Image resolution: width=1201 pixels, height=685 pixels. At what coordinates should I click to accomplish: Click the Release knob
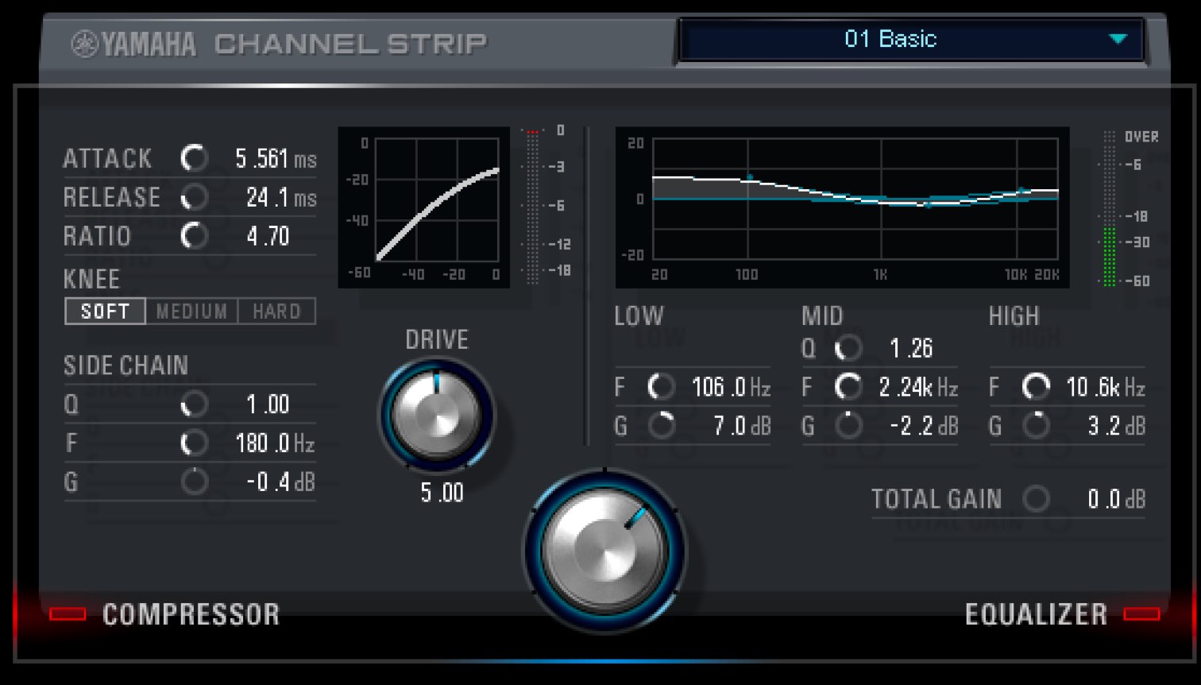[x=194, y=197]
